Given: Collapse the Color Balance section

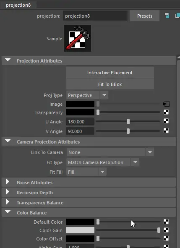Looking at the screenshot, I should tap(8, 212).
